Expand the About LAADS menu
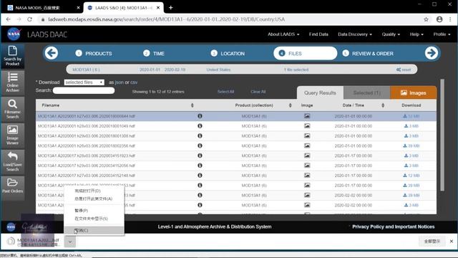The height and width of the screenshot is (258, 458). (x=283, y=34)
